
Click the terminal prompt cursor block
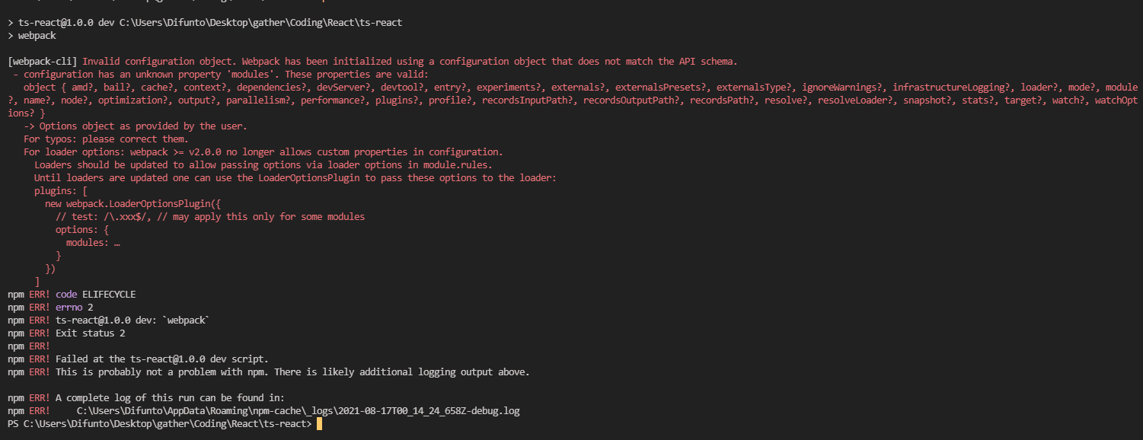320,424
